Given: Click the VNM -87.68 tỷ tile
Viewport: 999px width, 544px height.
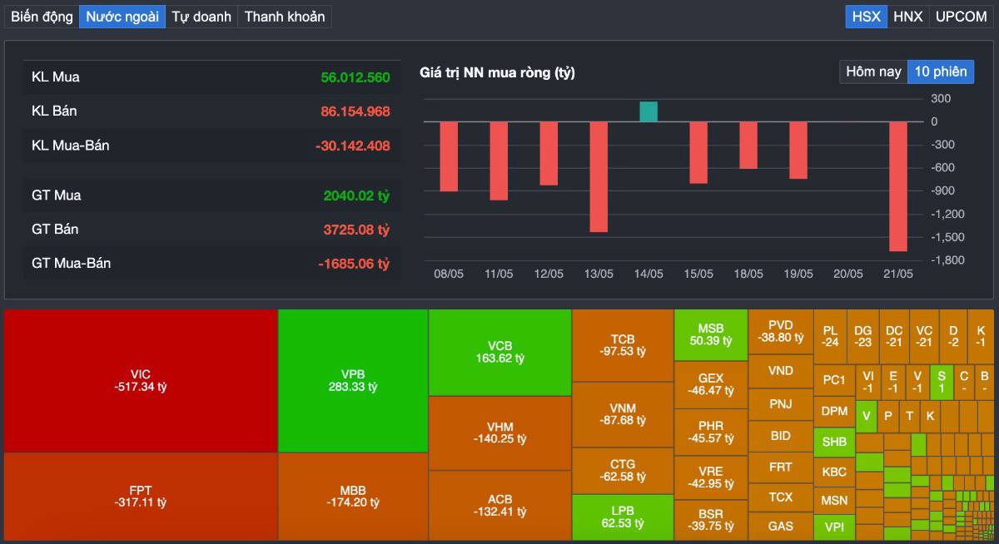Looking at the screenshot, I should pos(623,414).
